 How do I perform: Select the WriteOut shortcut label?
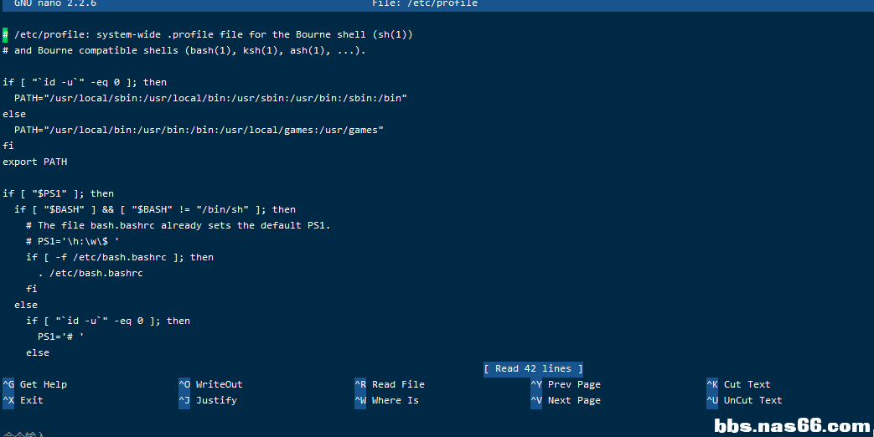219,384
